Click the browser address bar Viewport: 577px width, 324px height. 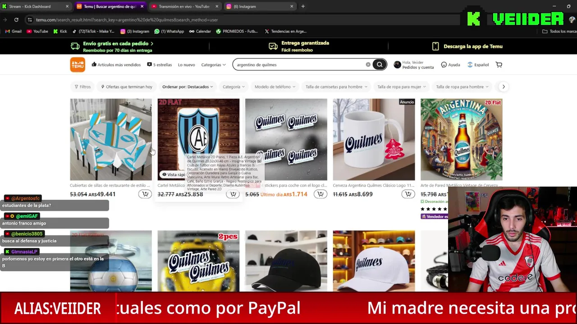pos(243,20)
